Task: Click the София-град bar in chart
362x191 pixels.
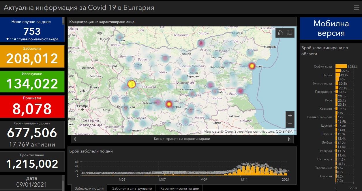Action: tap(341, 66)
